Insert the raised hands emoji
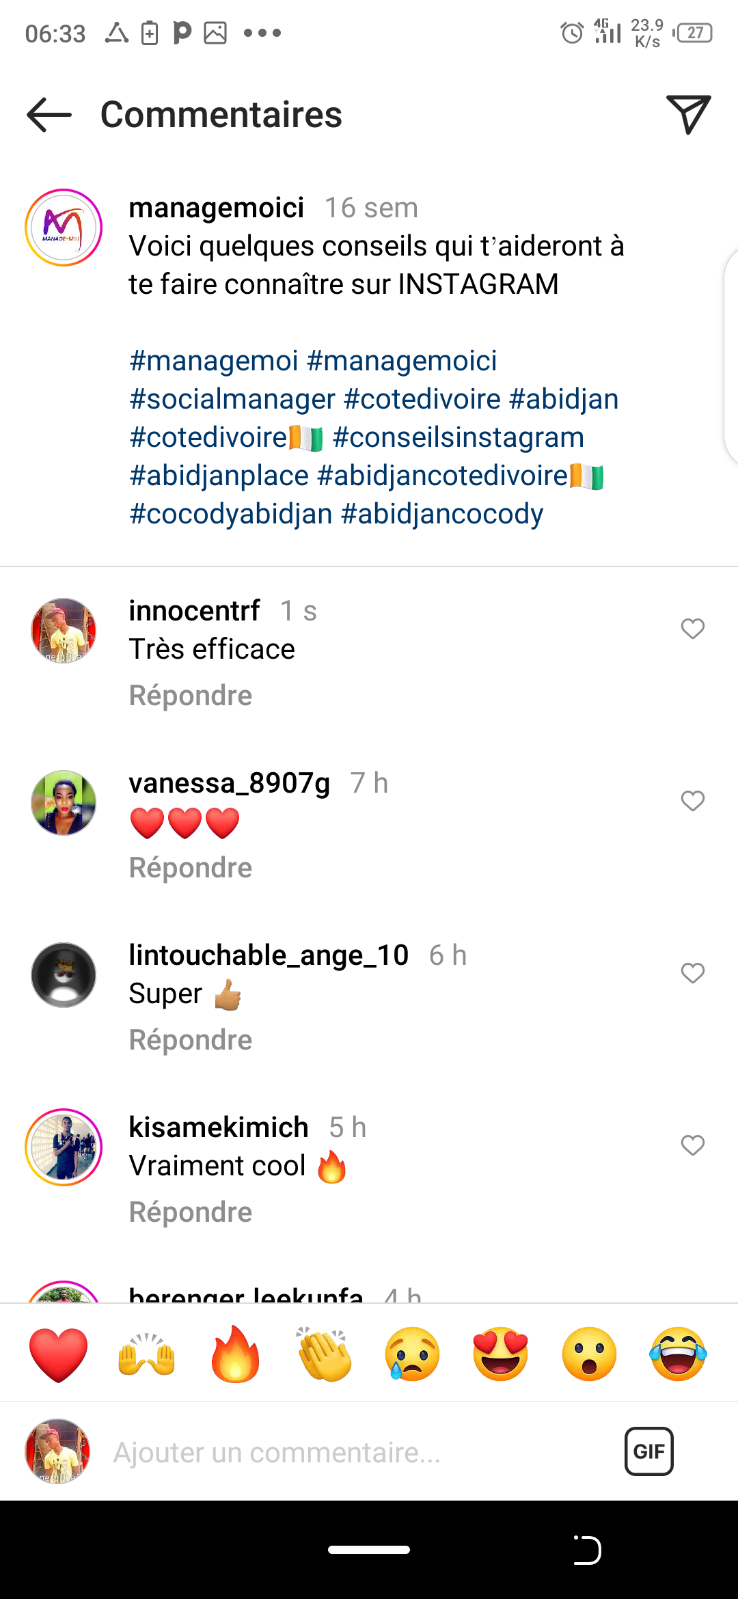The height and width of the screenshot is (1599, 738). 147,1354
